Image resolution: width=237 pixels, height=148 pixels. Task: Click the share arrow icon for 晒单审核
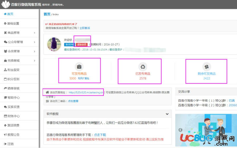(x=6, y=88)
